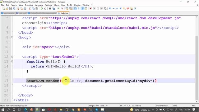The width and height of the screenshot is (199, 112).
Task: Collapse the script fold marker on line 12
Action: (x=12, y=57)
